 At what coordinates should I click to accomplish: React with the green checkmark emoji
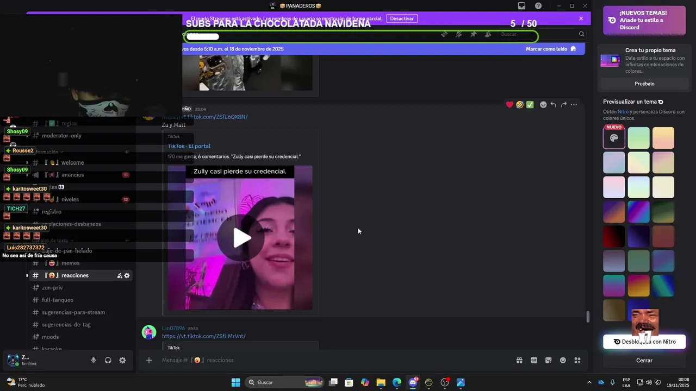pyautogui.click(x=530, y=105)
